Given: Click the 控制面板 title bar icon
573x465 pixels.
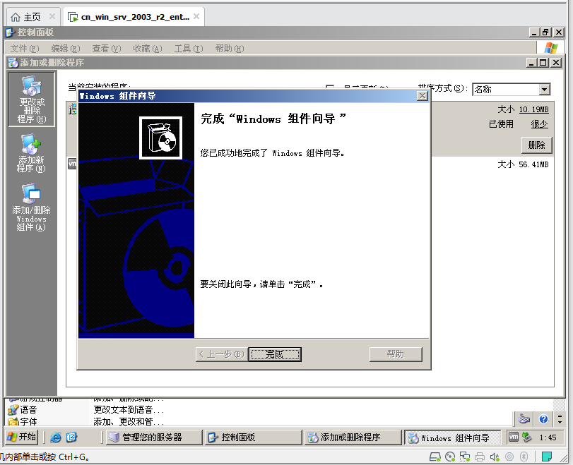Looking at the screenshot, I should (10, 32).
